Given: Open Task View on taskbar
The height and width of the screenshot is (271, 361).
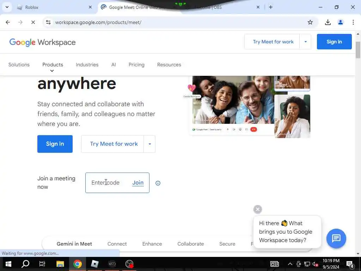Looking at the screenshot, I should tap(42, 264).
